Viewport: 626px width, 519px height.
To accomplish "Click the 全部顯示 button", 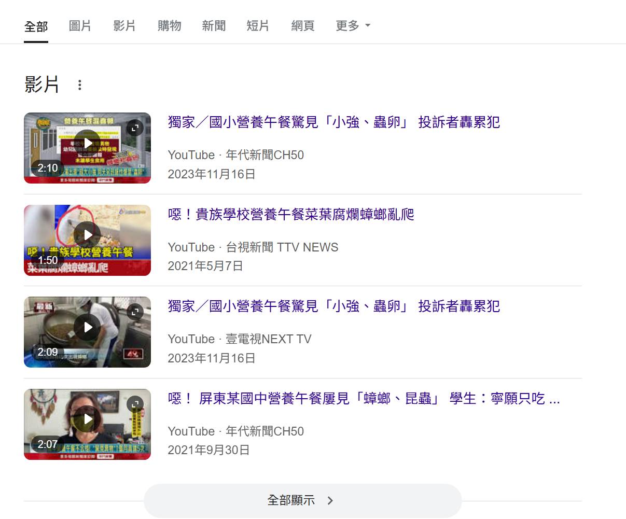I will pos(302,500).
